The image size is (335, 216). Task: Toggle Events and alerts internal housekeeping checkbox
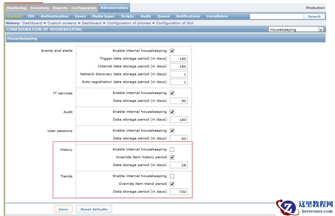pos(172,51)
